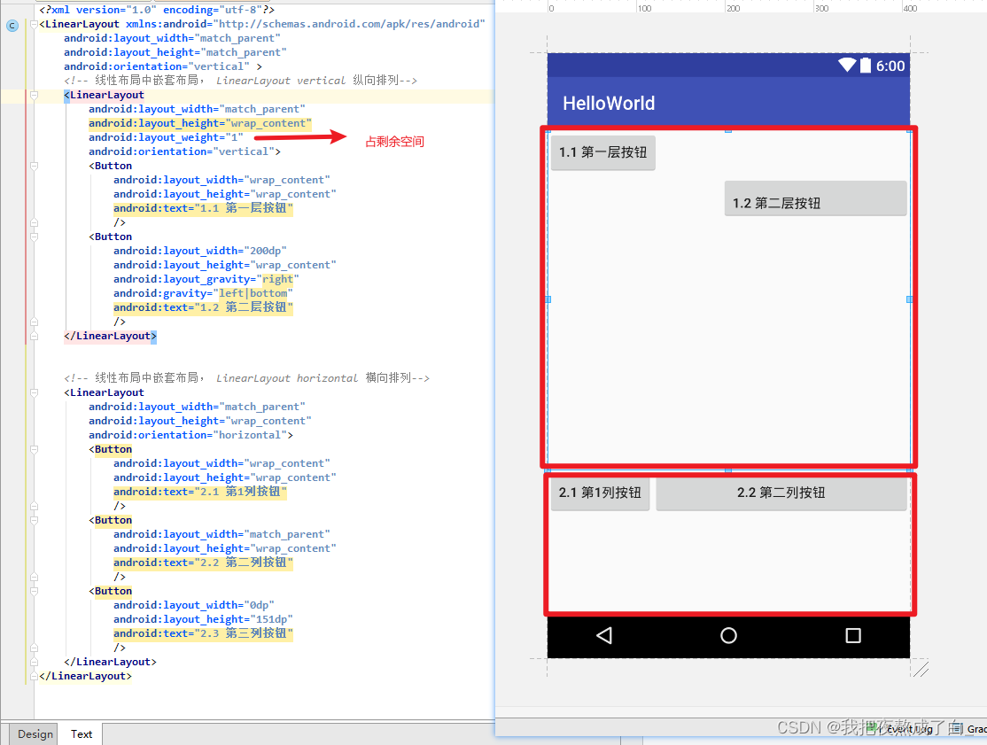Collapse the horizontal LinearLayout fold marker
987x745 pixels.
[x=34, y=392]
